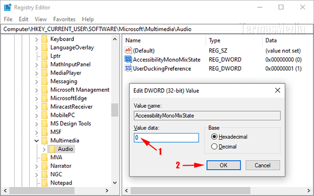
Task: Click the MVA folder icon
Action: (x=44, y=157)
